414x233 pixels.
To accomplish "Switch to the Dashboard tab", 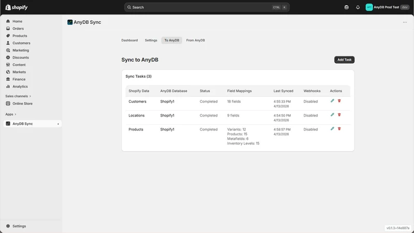I will coord(129,40).
